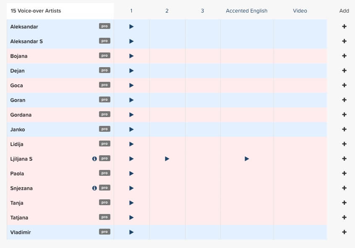Click the pro badge beside Goca
Image resolution: width=355 pixels, height=248 pixels.
pos(104,85)
